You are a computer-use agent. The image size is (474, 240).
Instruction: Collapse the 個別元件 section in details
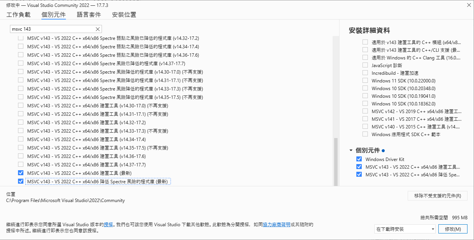tap(351, 150)
